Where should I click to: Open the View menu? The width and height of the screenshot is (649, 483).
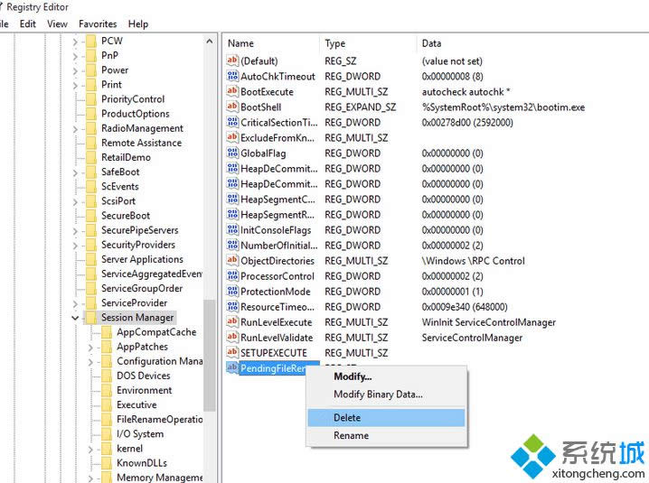point(58,24)
